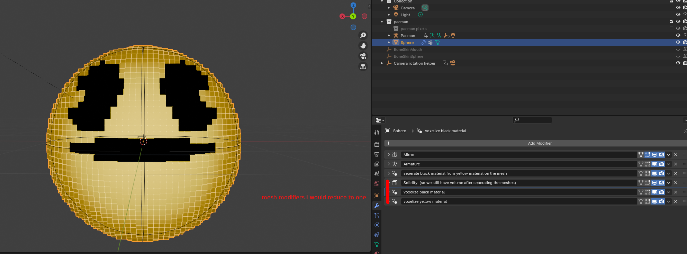Click the Solidify modifier icon
The image size is (687, 254).
pyautogui.click(x=395, y=183)
